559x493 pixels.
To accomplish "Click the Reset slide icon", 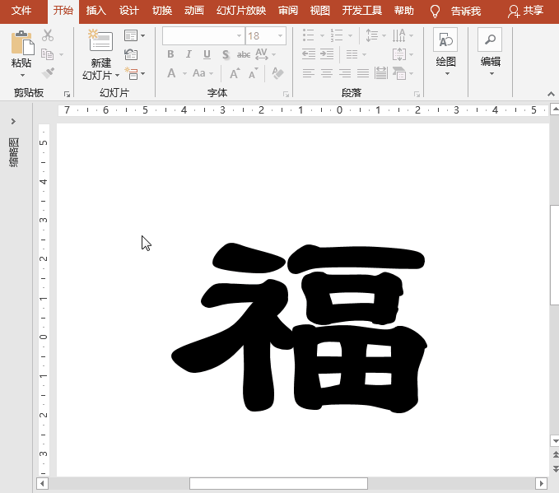I will (x=131, y=54).
